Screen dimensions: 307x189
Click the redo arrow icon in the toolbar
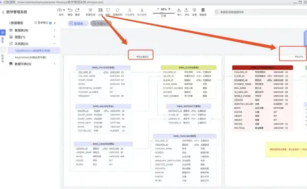[77, 10]
